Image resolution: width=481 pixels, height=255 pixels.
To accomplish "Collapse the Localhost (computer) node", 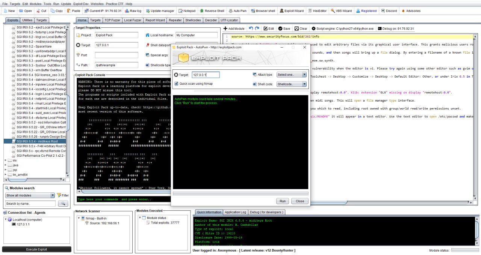I will 5,220.
